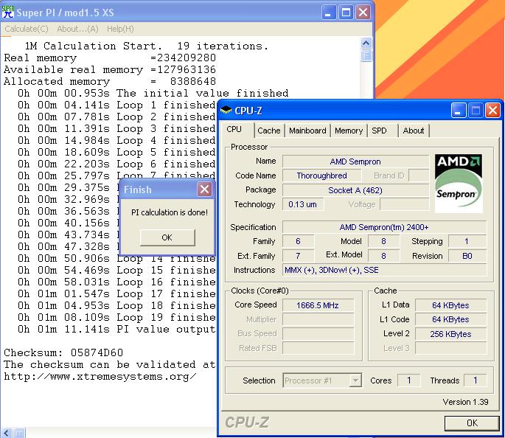The width and height of the screenshot is (505, 438).
Task: Open the Help(H) menu in Super PI
Action: [x=120, y=29]
